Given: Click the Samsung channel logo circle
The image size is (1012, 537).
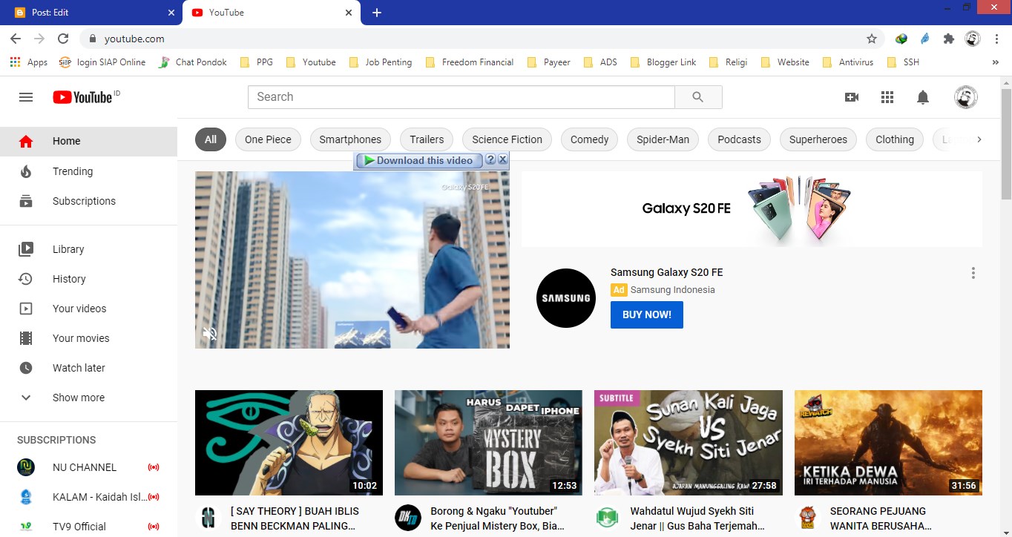Looking at the screenshot, I should pyautogui.click(x=566, y=298).
